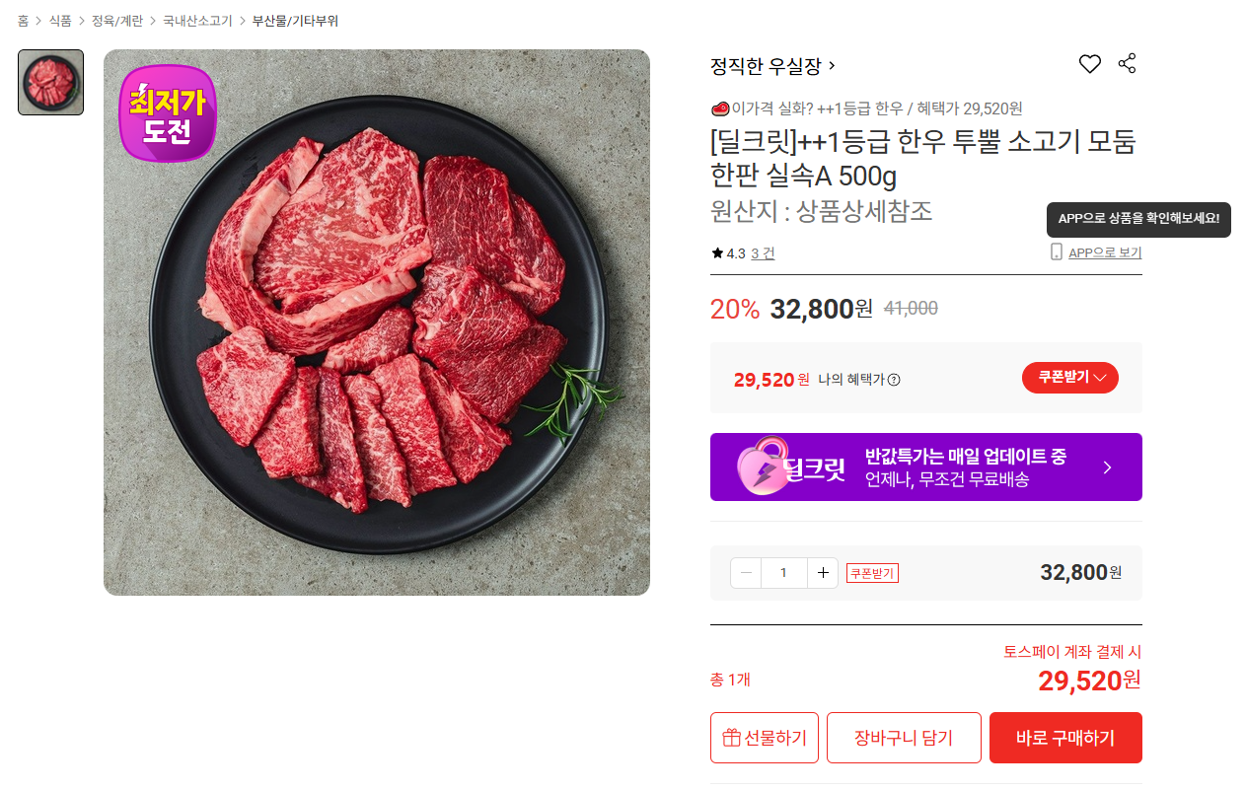Increase quantity with the plus button
1246x790 pixels.
[823, 573]
